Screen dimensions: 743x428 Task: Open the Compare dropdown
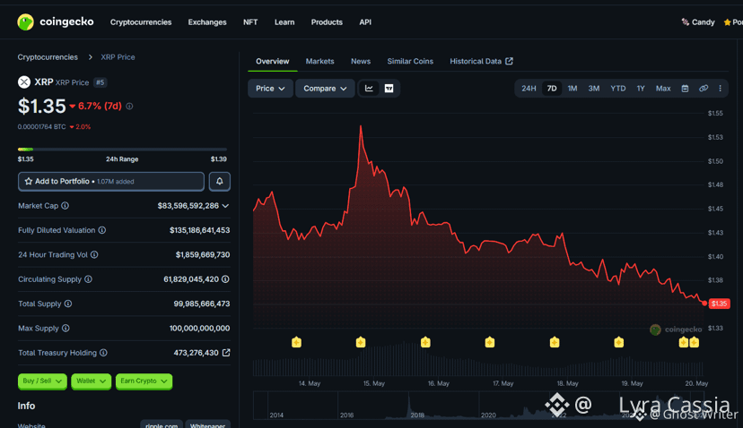(x=325, y=89)
